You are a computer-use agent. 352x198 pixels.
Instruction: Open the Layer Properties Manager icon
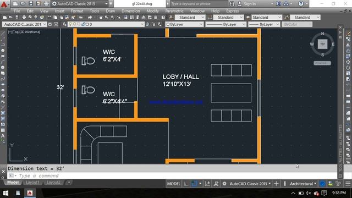[65, 24]
